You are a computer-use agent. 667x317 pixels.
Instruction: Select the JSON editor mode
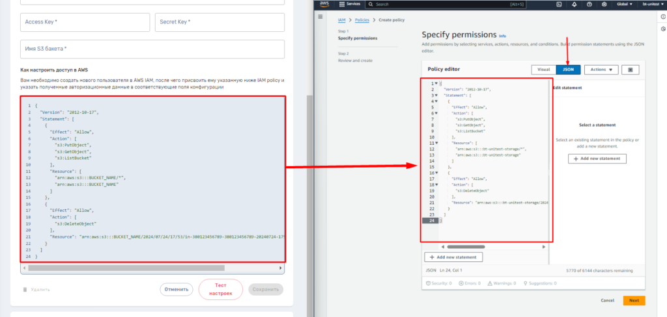point(569,70)
